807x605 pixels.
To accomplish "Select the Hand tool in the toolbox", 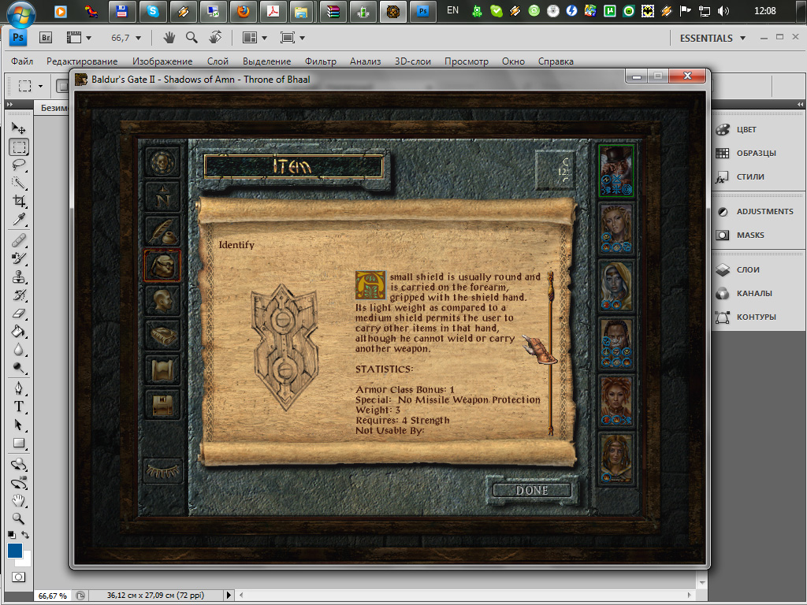I will pos(19,500).
